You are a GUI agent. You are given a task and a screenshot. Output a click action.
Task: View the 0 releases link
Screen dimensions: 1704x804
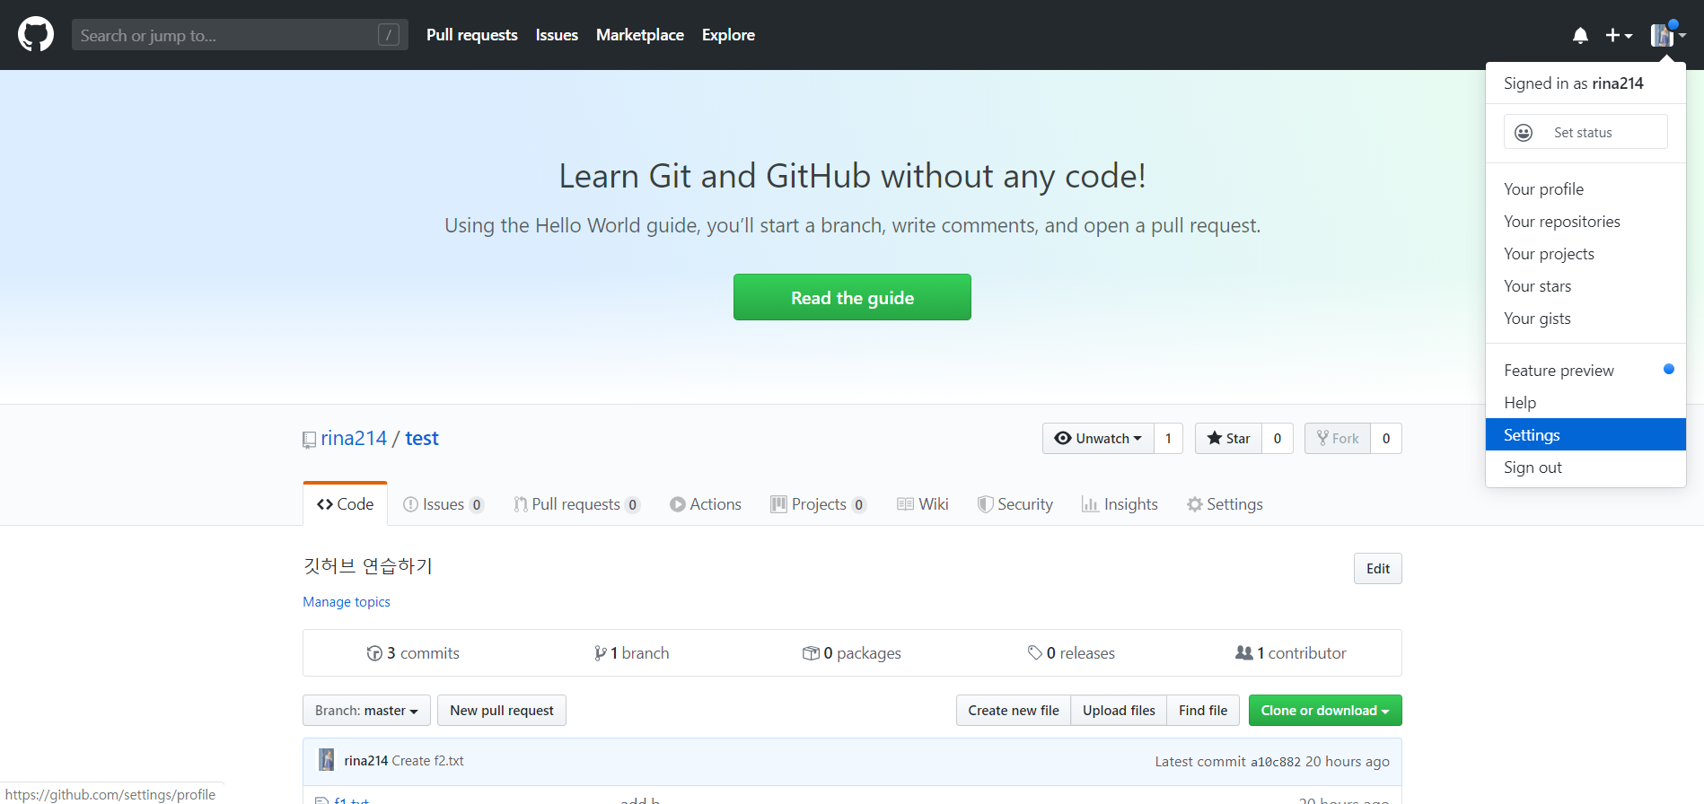pyautogui.click(x=1071, y=653)
